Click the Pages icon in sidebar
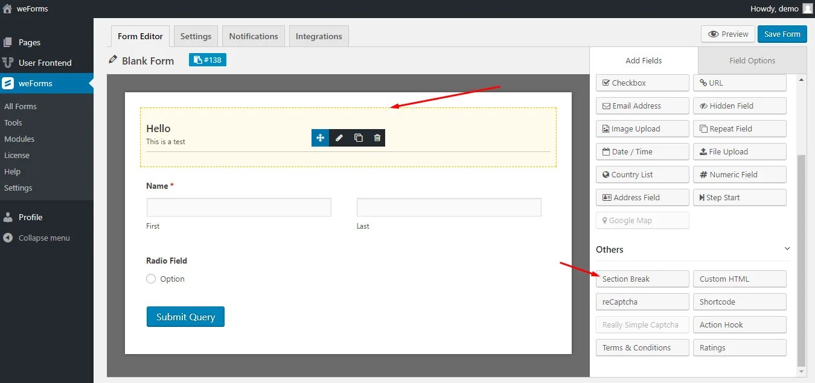 click(8, 42)
